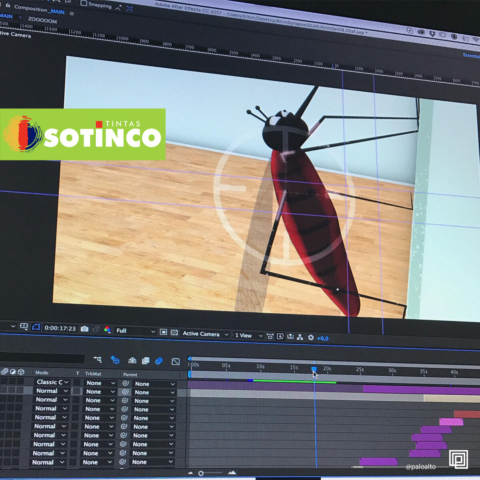Click the Mode column header

(x=42, y=372)
